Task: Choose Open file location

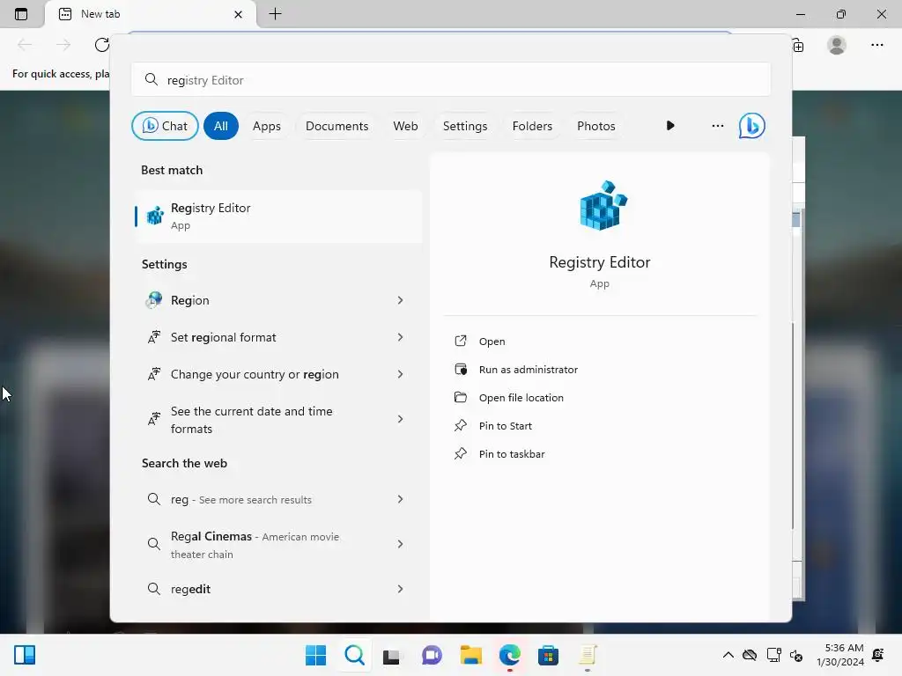Action: (521, 397)
